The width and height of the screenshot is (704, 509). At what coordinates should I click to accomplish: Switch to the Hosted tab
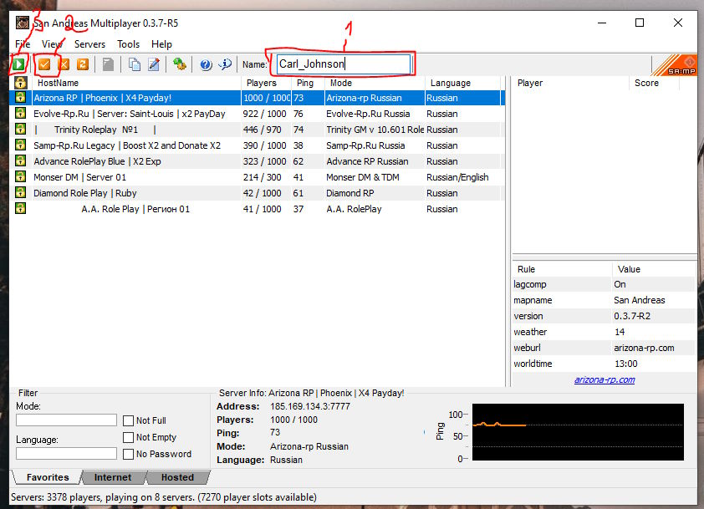[x=178, y=477]
